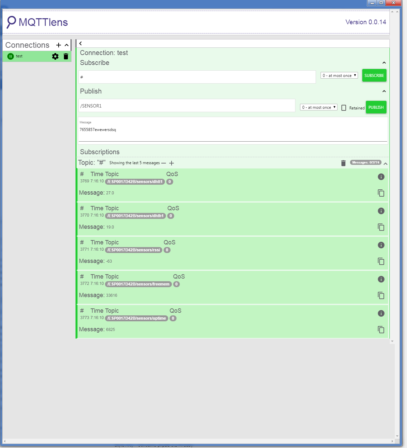Close the MQTTlens window
This screenshot has height=448, width=407.
393,3
